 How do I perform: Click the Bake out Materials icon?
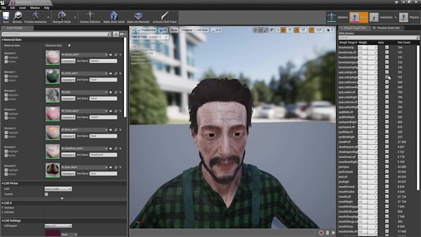coord(138,16)
